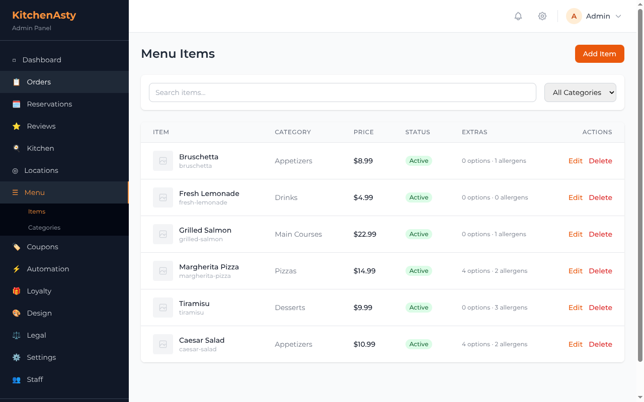
Task: Open the Loyalty gift icon
Action: tap(17, 291)
